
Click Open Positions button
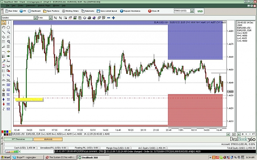pos(51,11)
